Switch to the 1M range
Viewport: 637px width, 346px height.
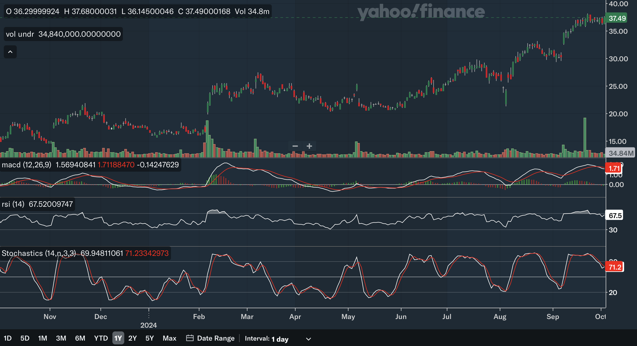(x=42, y=338)
